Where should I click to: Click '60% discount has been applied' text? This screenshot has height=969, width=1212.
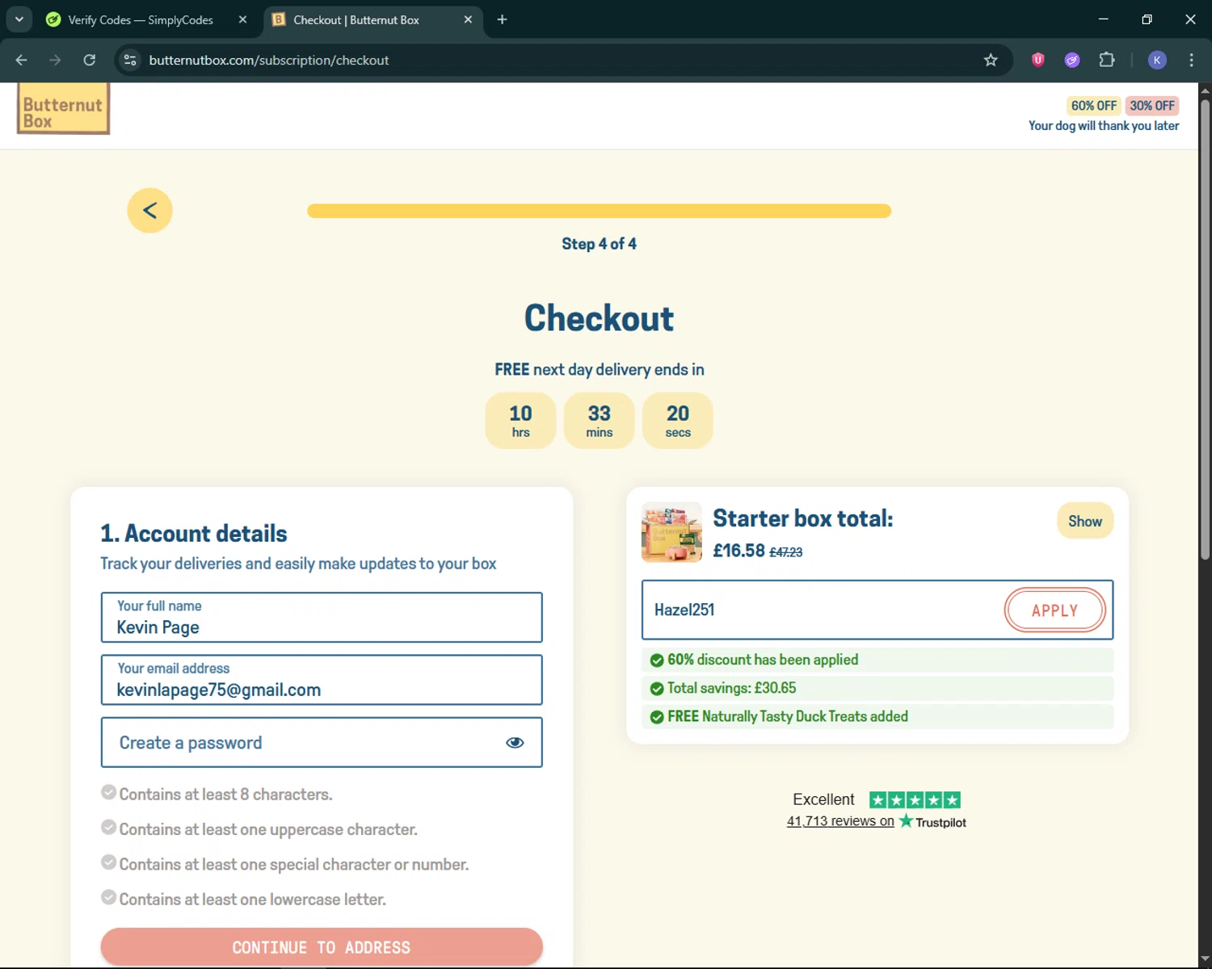click(x=763, y=660)
